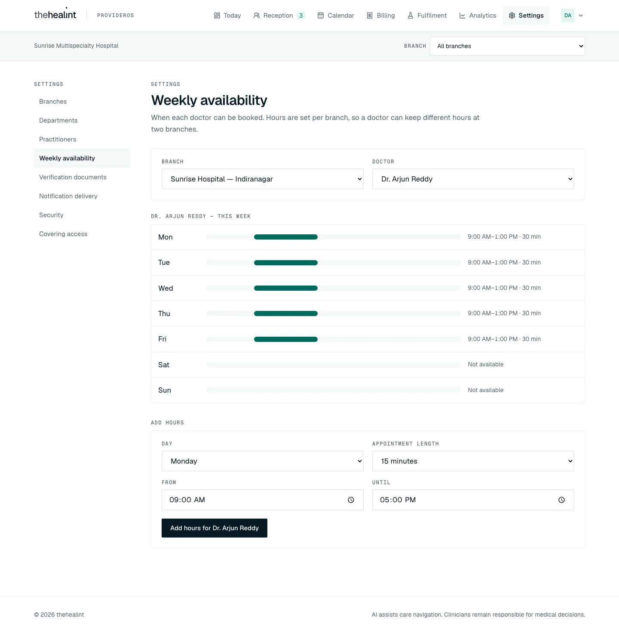Click Monday's green availability bar
This screenshot has width=619, height=633.
(286, 237)
